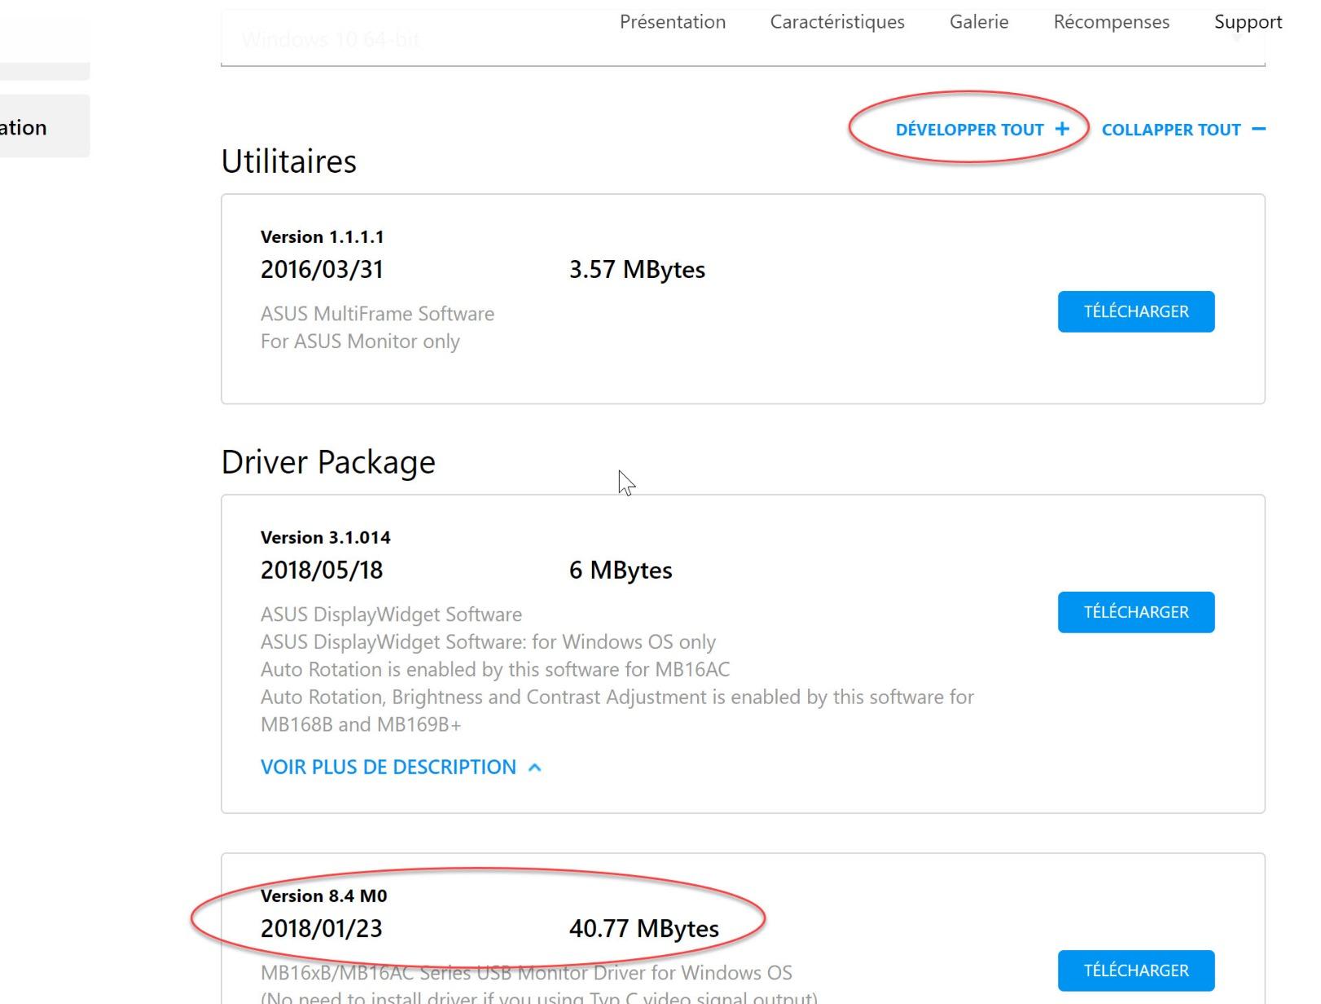Click the 2018/01/23 release date

(322, 929)
